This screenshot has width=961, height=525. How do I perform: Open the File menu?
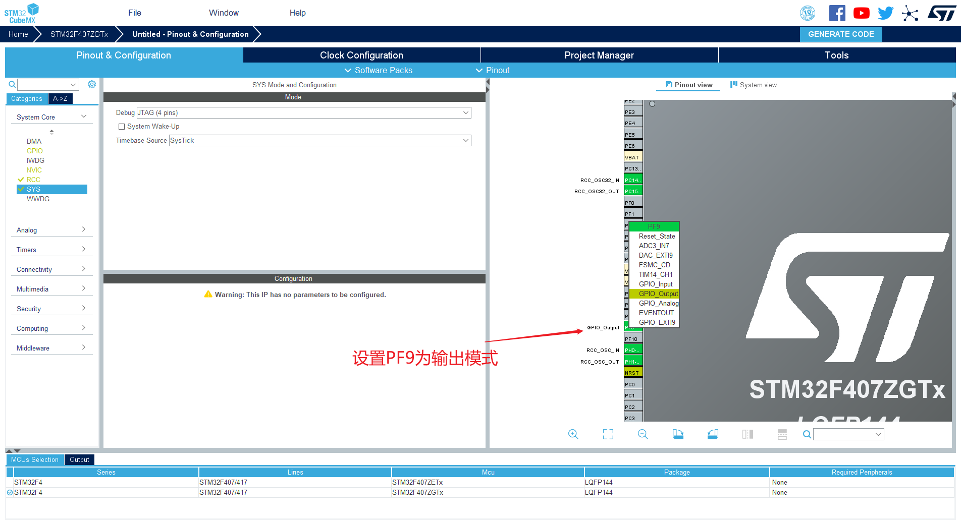135,13
